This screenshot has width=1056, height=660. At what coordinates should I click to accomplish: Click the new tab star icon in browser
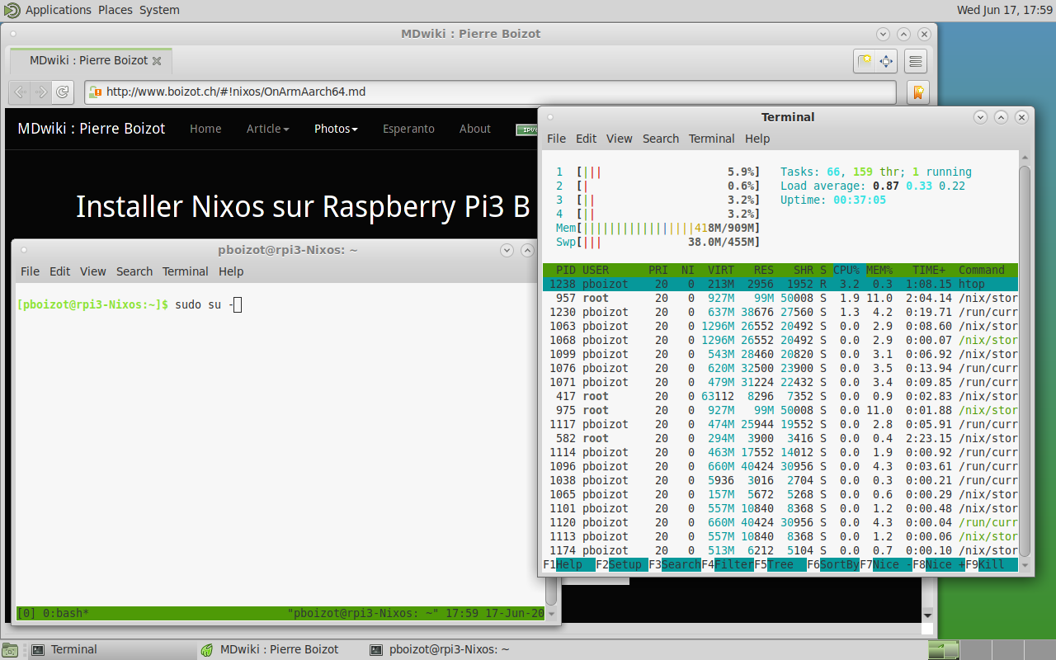[864, 61]
